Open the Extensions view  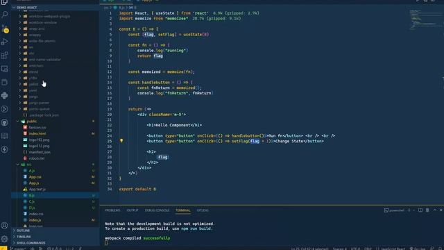click(x=5, y=56)
